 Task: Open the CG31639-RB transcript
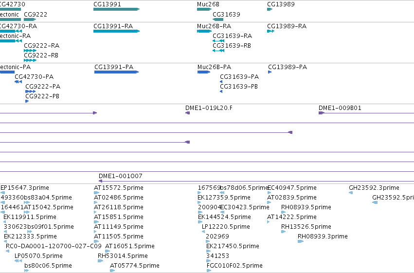click(232, 46)
